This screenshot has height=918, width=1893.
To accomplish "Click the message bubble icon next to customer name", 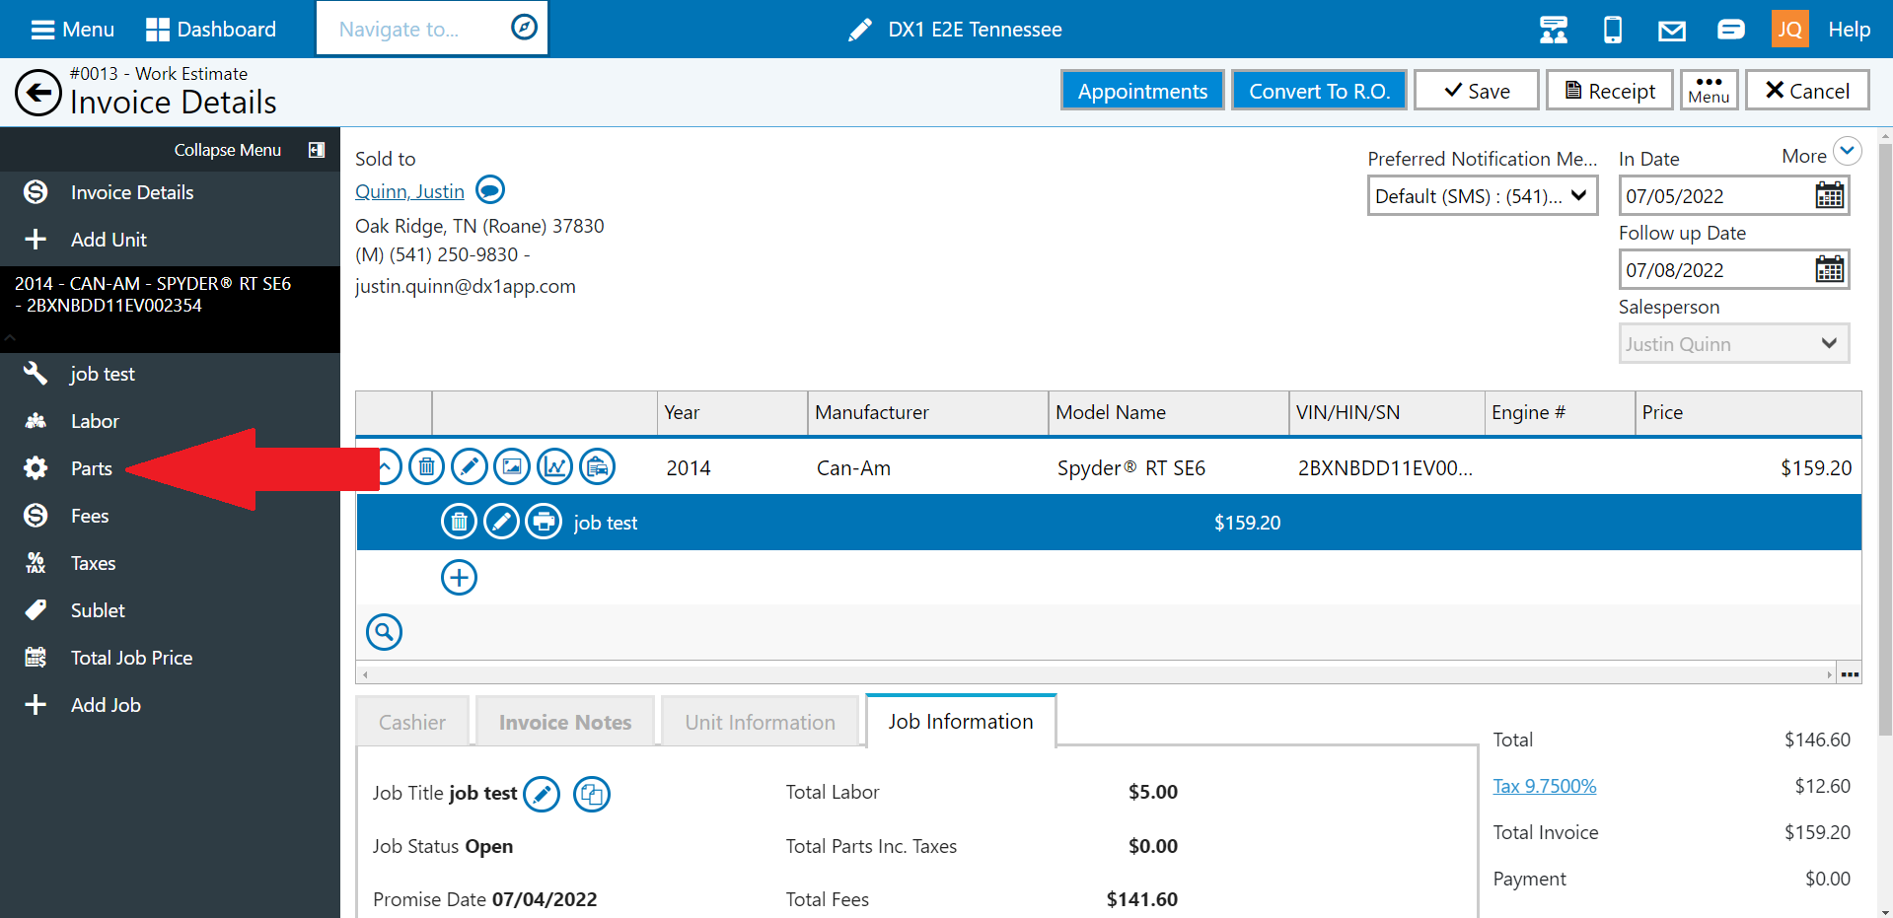I will [x=490, y=189].
